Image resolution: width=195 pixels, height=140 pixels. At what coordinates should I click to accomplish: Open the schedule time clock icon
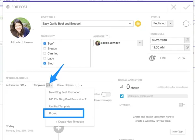(x=187, y=47)
